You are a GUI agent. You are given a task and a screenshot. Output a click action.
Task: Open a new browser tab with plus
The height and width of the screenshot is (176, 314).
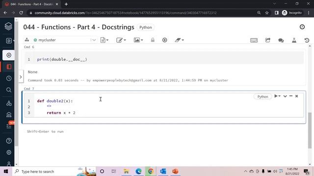click(x=66, y=4)
